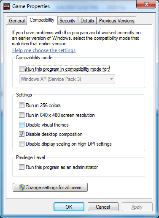Close the Game Properties dialog
This screenshot has width=159, height=218.
[x=146, y=4]
